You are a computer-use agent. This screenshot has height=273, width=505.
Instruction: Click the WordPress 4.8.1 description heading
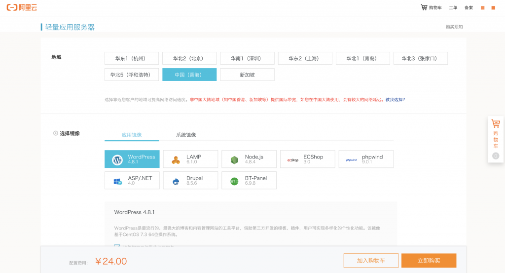pyautogui.click(x=134, y=212)
